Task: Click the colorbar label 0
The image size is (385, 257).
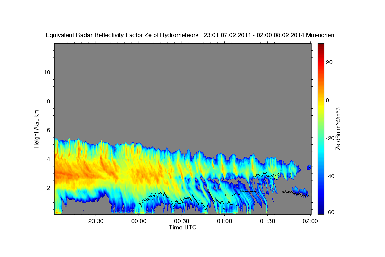Action: pyautogui.click(x=328, y=100)
